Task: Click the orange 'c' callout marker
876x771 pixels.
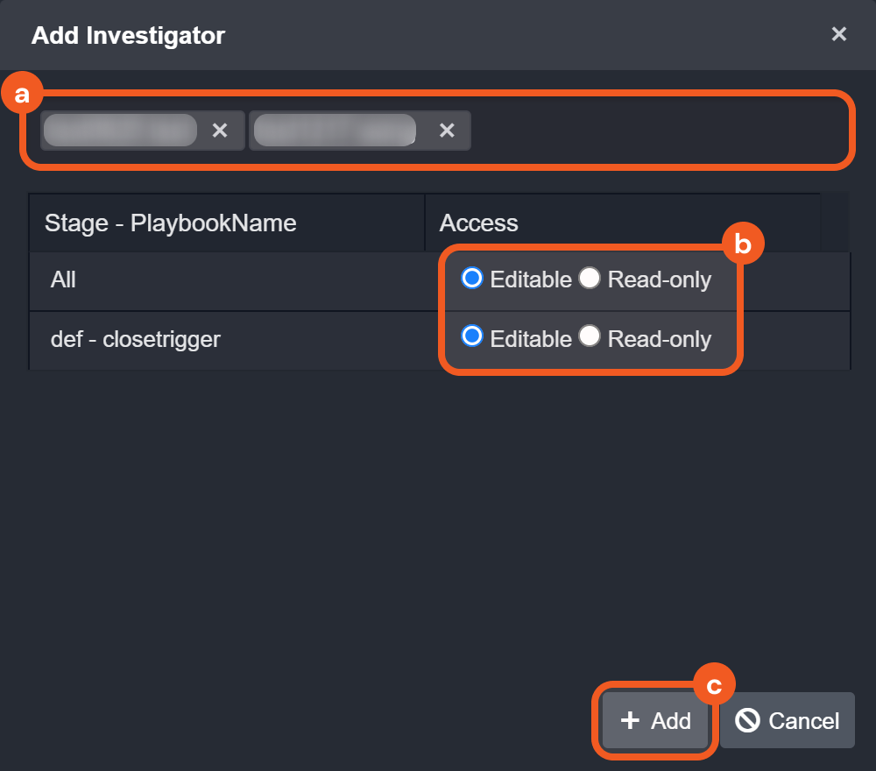Action: click(x=714, y=686)
